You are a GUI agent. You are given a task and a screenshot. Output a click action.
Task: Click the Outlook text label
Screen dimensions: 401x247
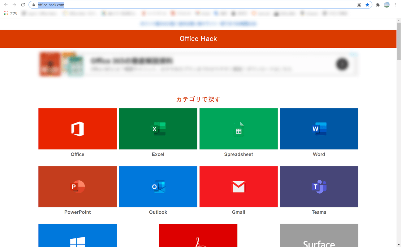[158, 212]
